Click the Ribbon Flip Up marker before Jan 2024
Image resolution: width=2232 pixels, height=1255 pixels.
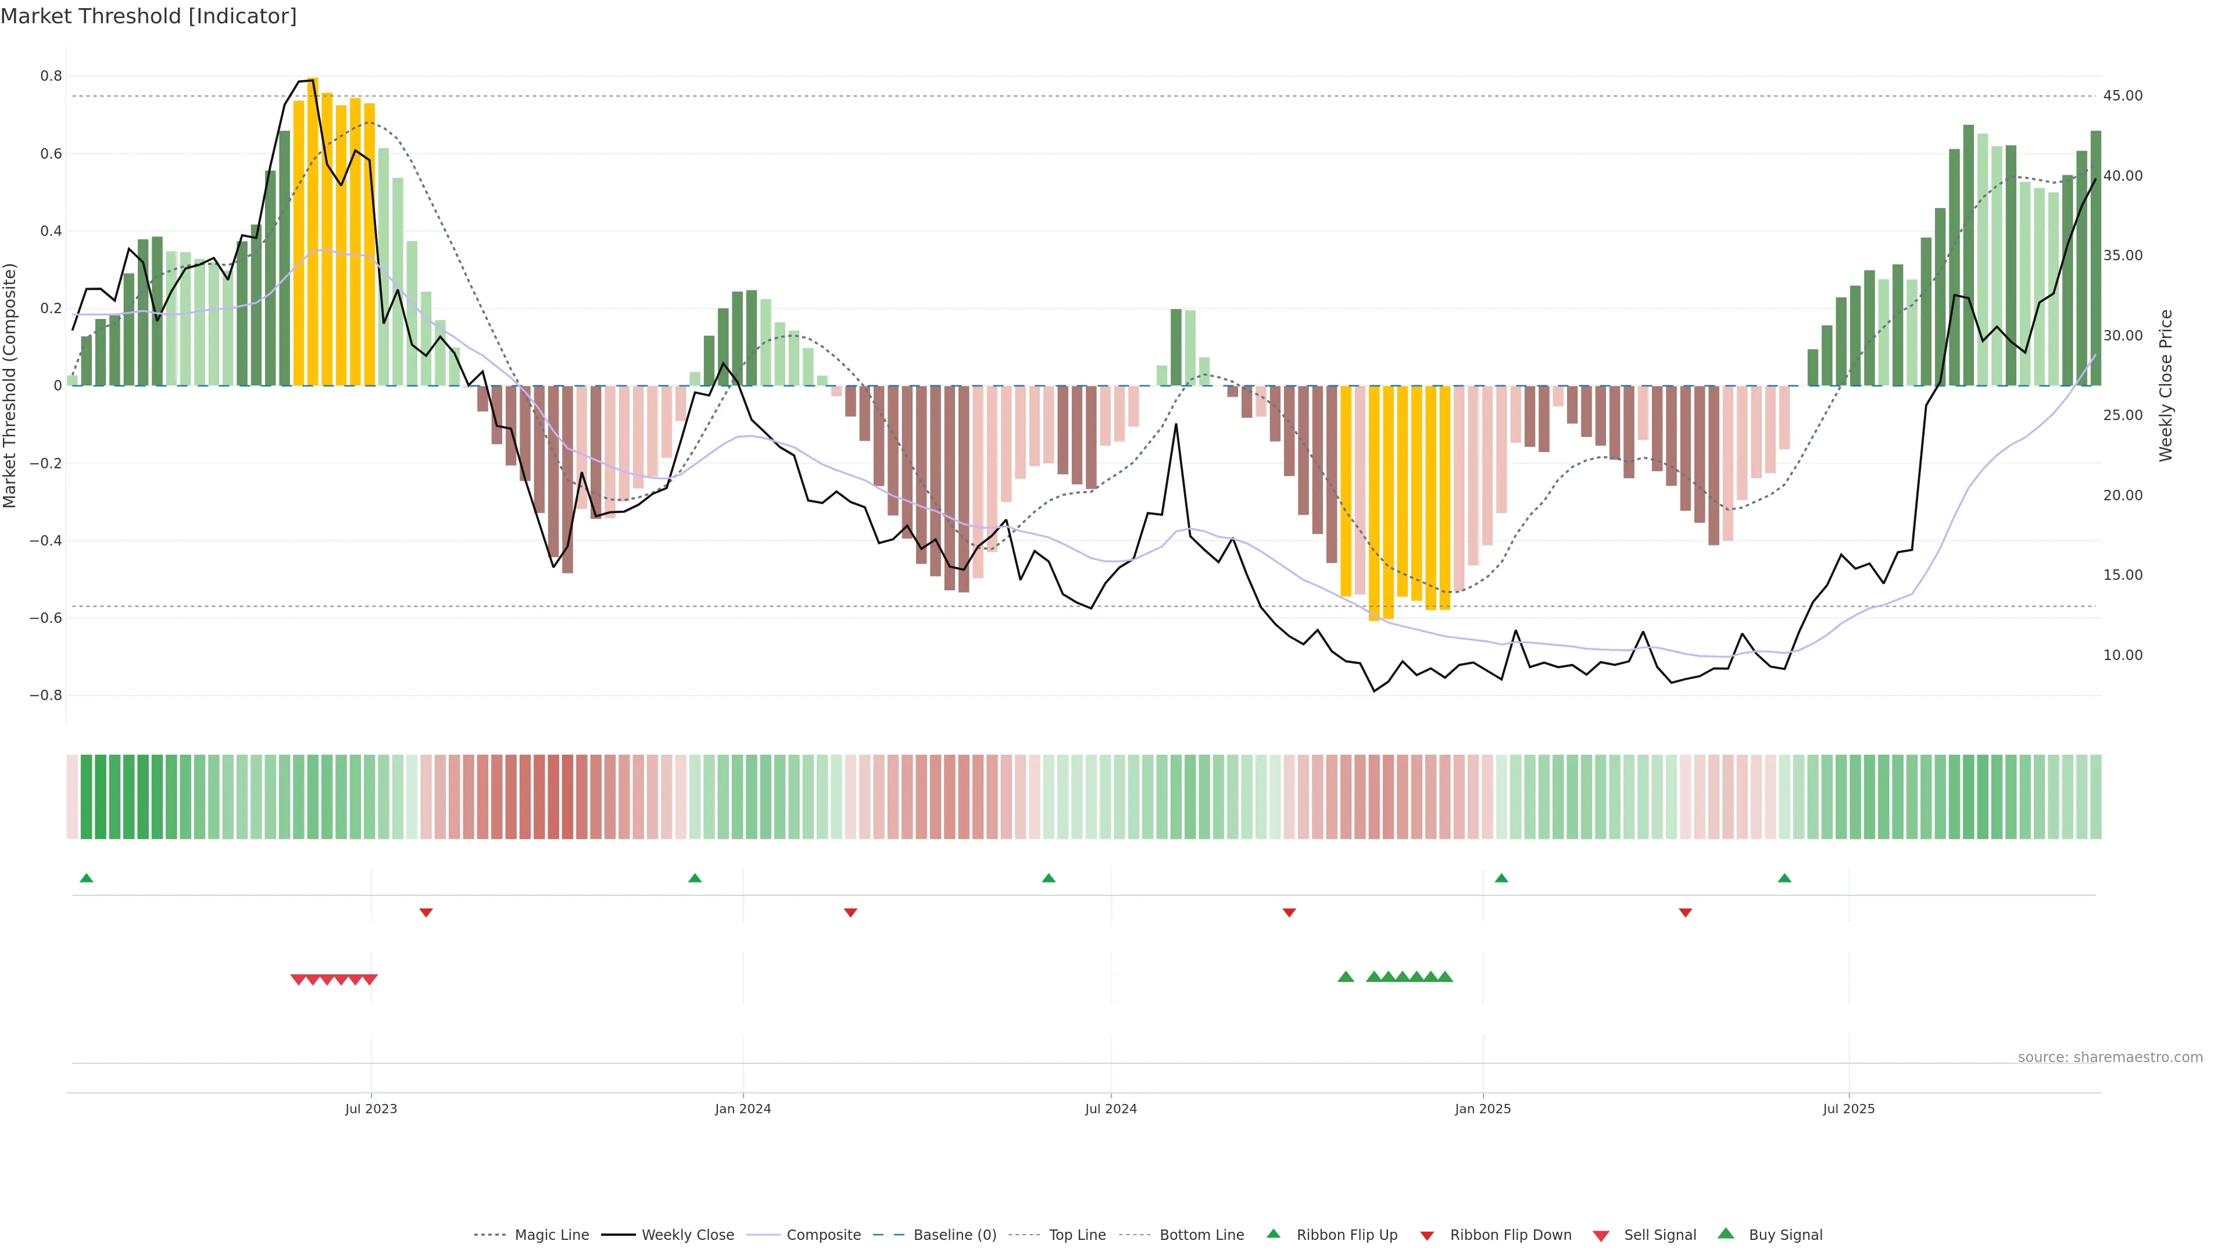pyautogui.click(x=694, y=878)
